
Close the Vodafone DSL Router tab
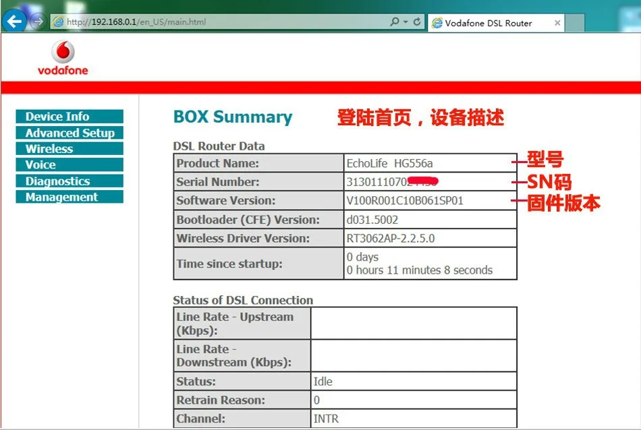pos(557,23)
